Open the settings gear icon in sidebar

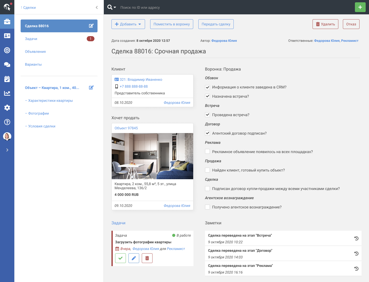coord(7,108)
